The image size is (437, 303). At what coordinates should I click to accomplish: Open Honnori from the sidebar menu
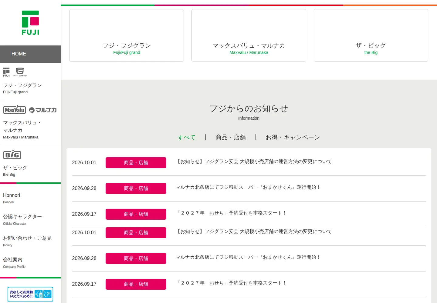[x=12, y=198]
